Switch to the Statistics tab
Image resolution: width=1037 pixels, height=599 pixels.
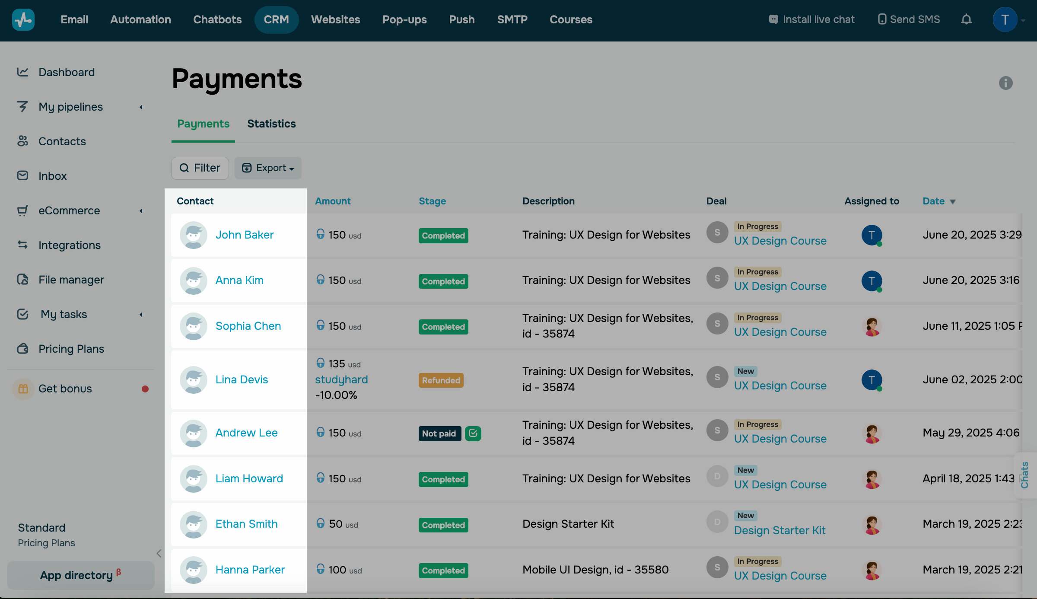[271, 124]
